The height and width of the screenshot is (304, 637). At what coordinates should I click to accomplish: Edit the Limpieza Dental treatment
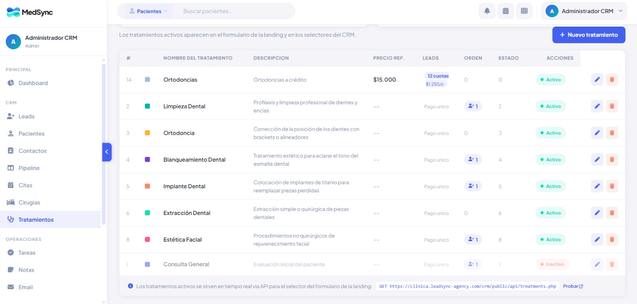point(597,106)
